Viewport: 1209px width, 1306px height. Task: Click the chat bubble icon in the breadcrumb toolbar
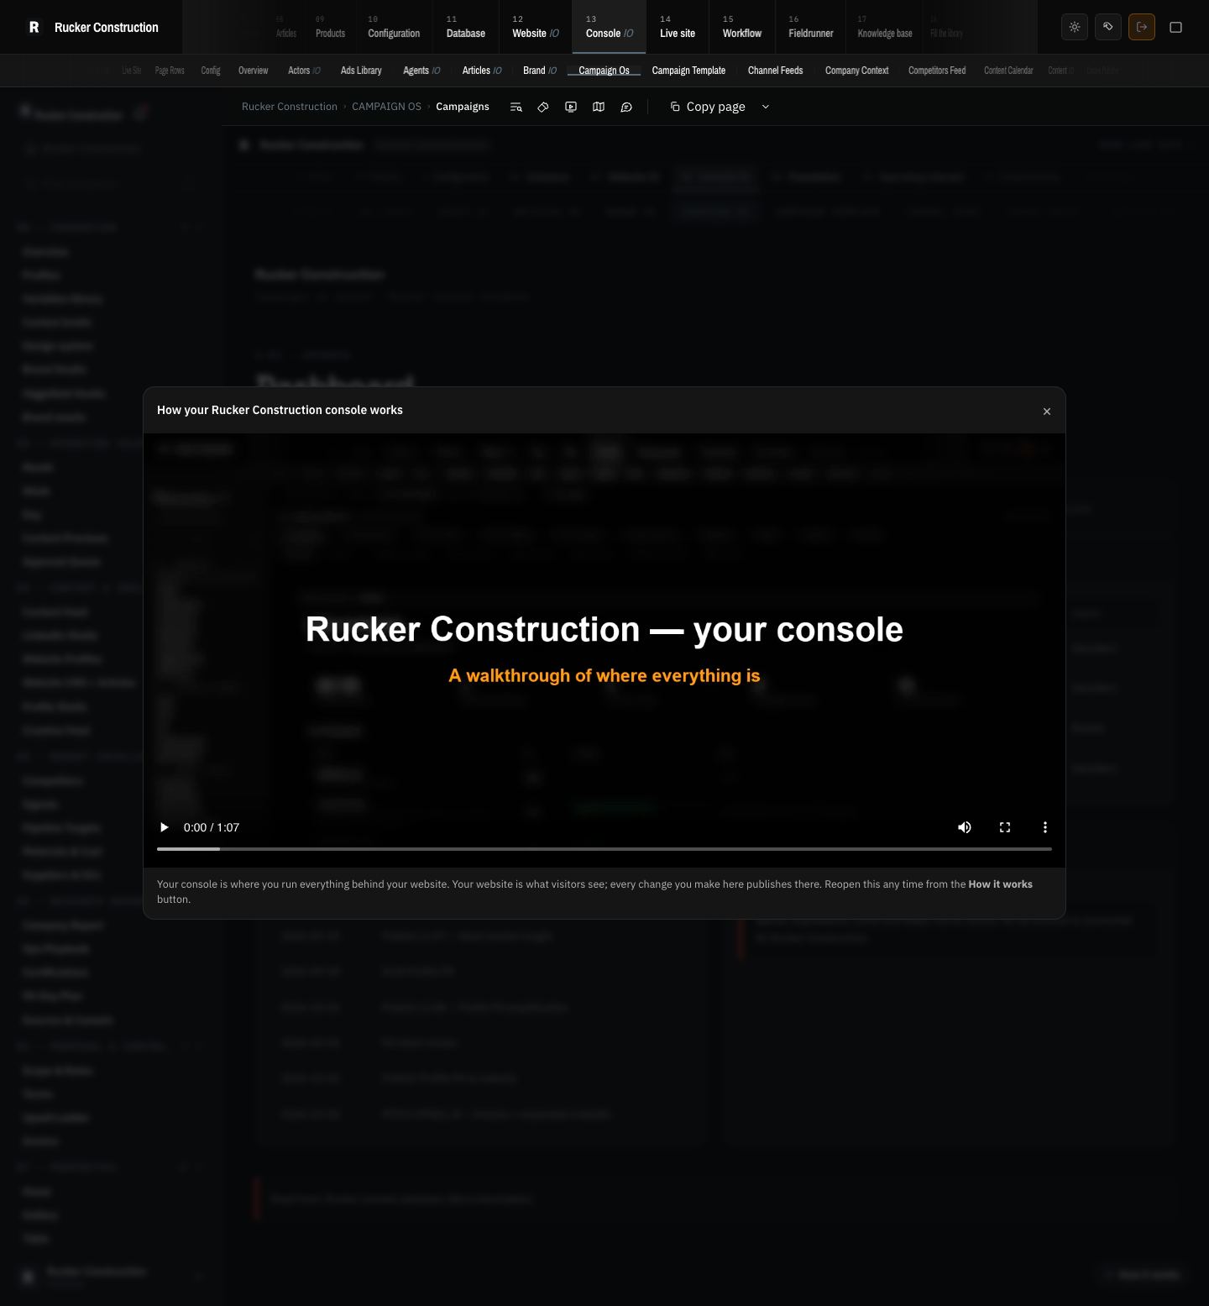coord(626,107)
